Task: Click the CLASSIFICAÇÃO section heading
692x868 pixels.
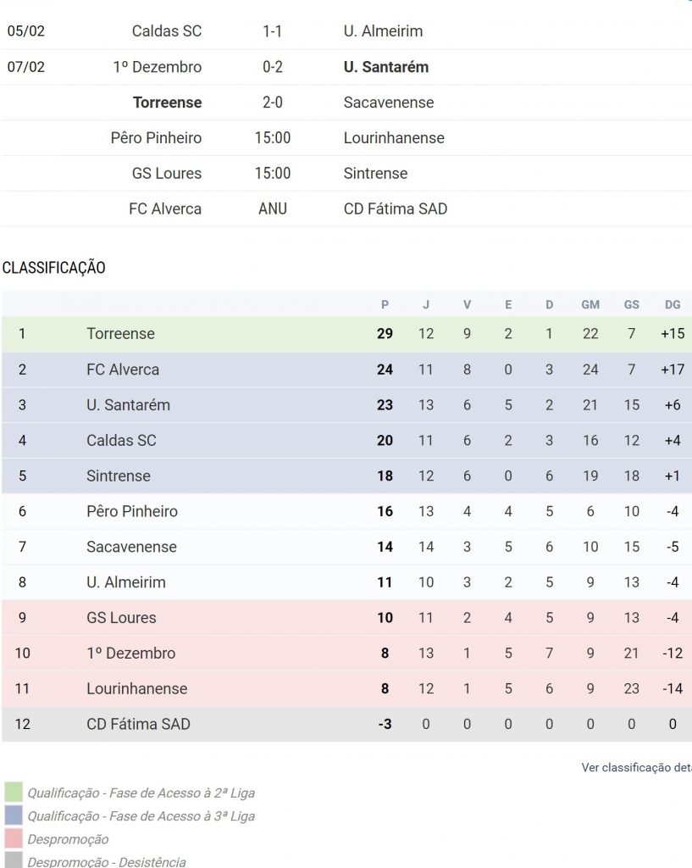Action: (x=54, y=268)
